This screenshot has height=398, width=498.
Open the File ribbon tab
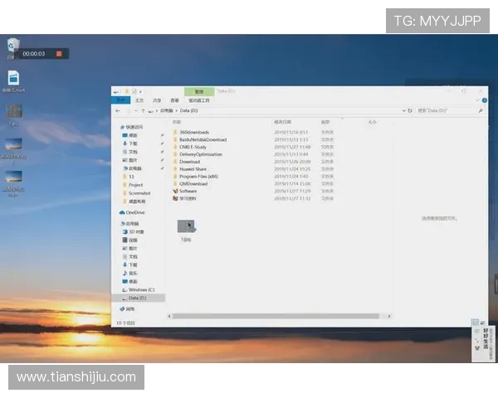[121, 99]
